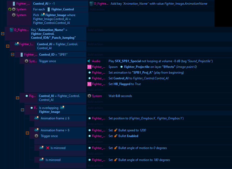Click Add action below Wait 0.0 seconds
Image resolution: width=232 pixels, height=169 pixels.
click(x=95, y=102)
